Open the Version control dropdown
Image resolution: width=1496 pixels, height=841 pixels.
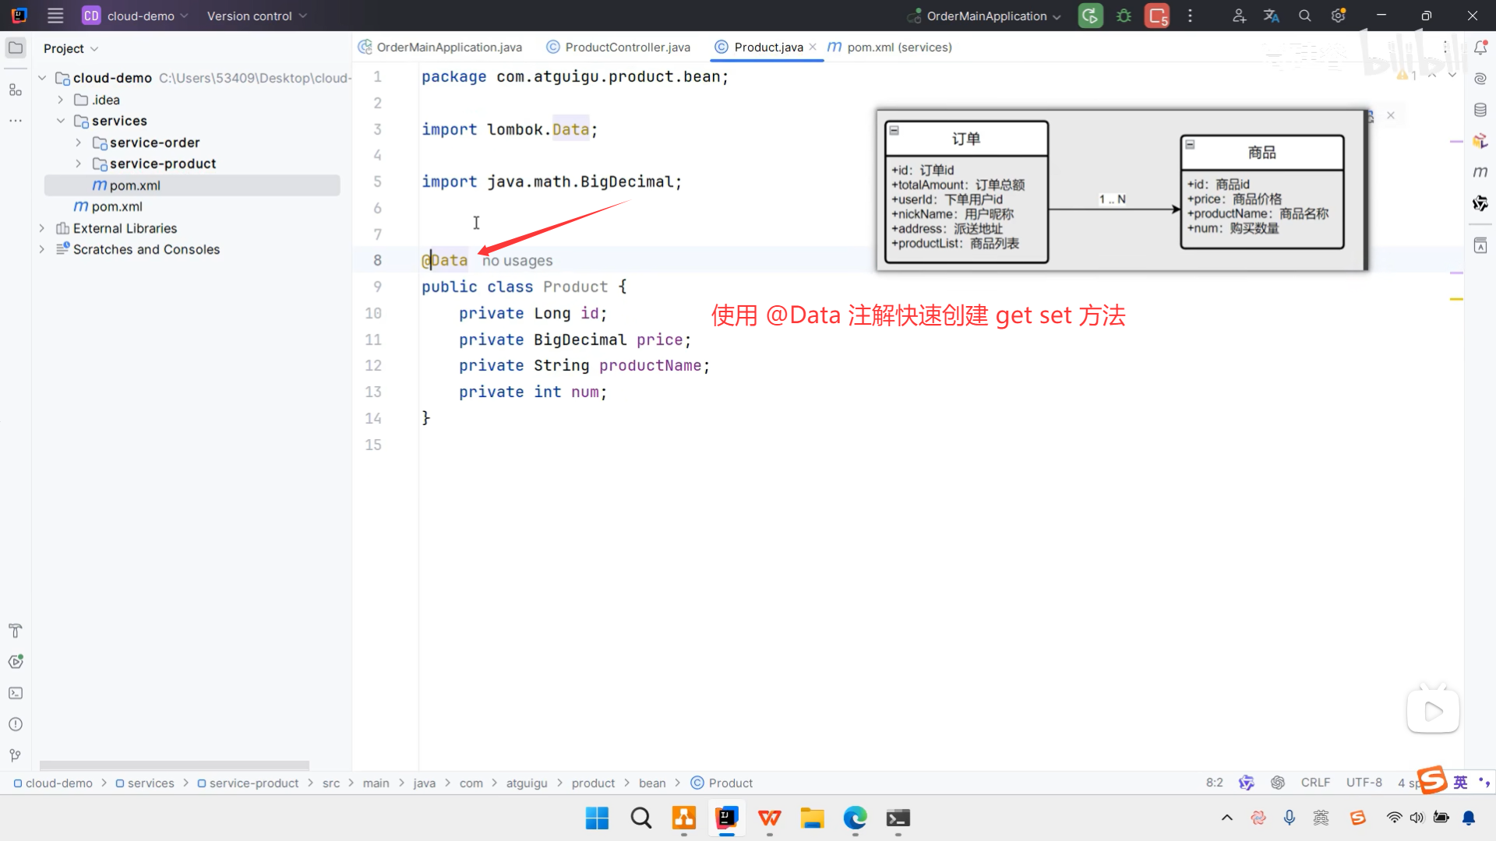point(257,16)
